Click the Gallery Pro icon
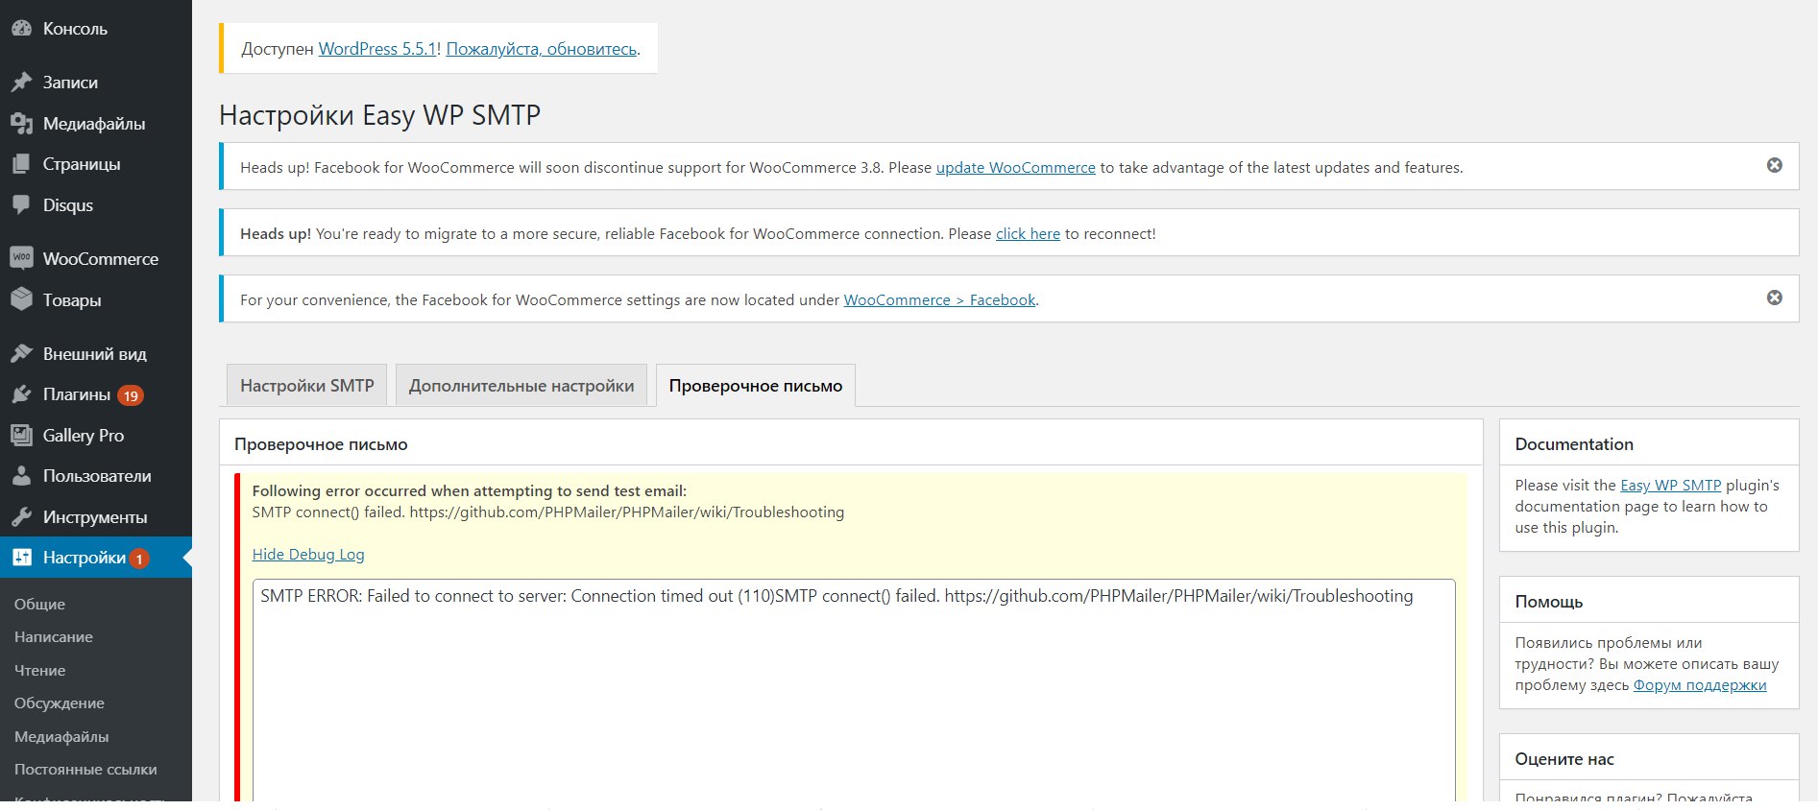The image size is (1818, 810). 21,436
